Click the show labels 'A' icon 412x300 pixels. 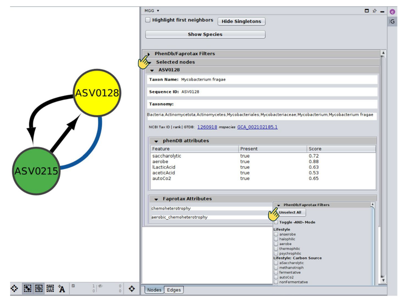click(x=62, y=289)
